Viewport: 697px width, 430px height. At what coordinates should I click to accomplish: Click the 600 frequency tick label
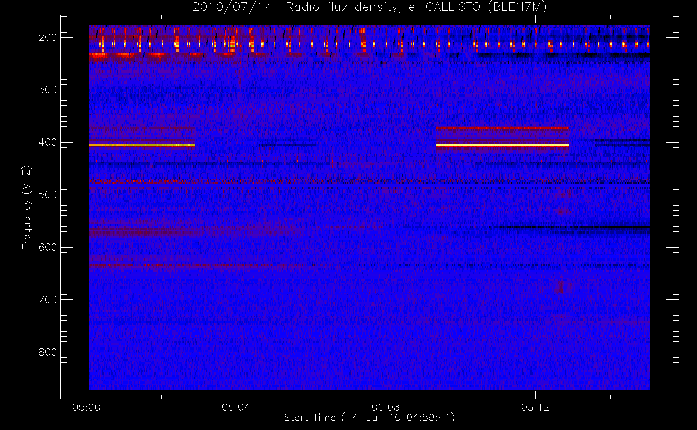(x=47, y=247)
